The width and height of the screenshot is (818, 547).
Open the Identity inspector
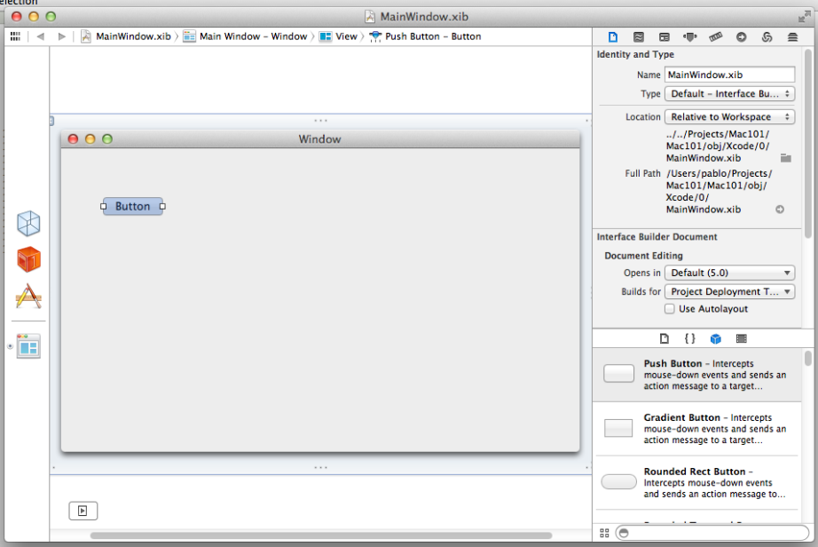(x=664, y=36)
